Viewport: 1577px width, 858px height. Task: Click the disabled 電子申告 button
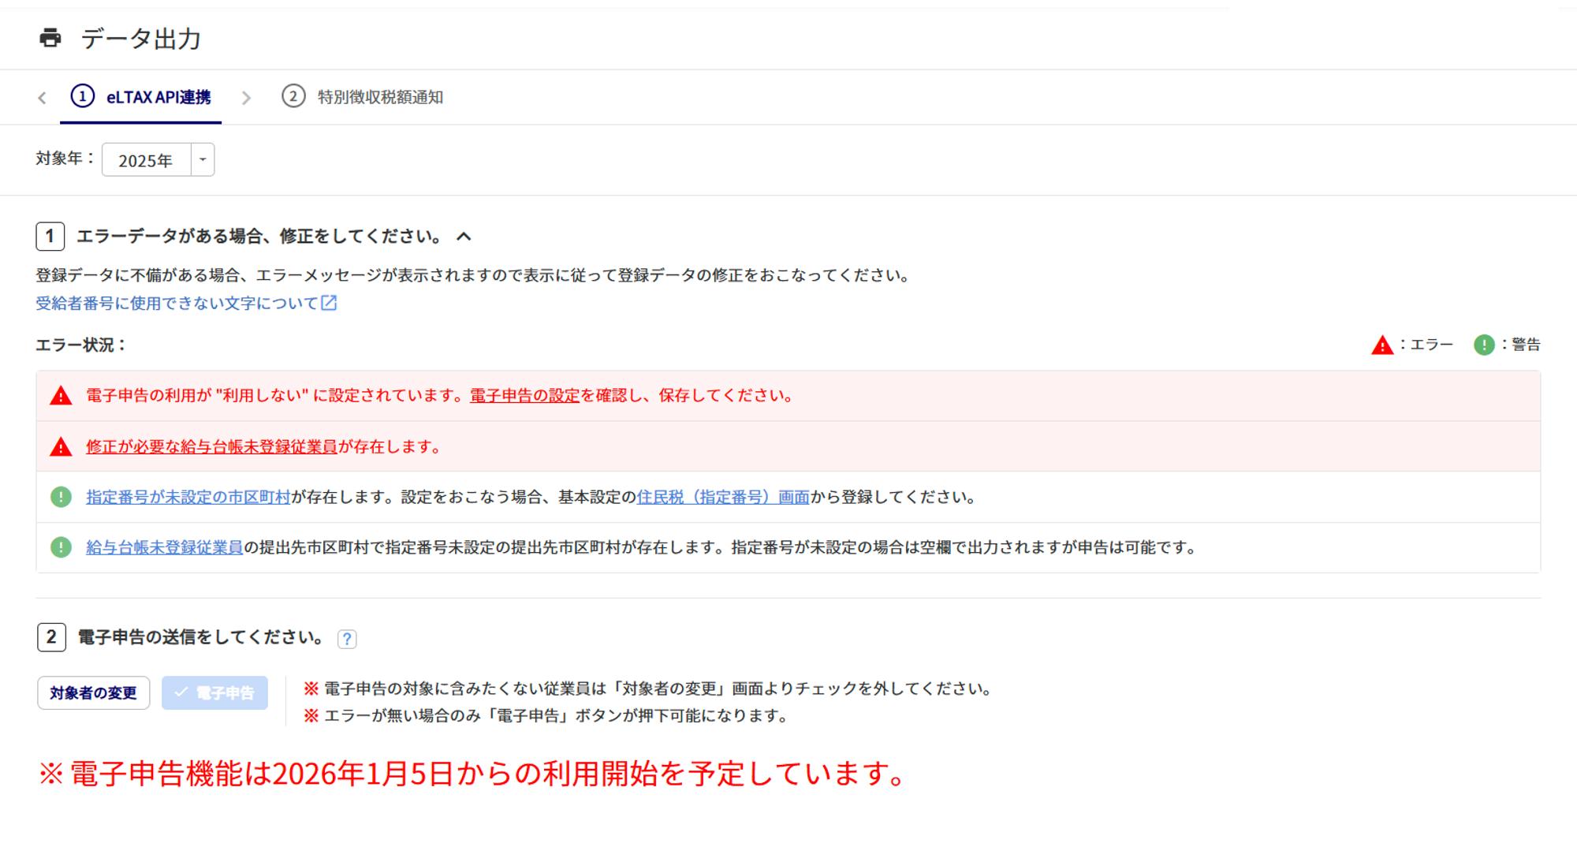click(x=214, y=692)
